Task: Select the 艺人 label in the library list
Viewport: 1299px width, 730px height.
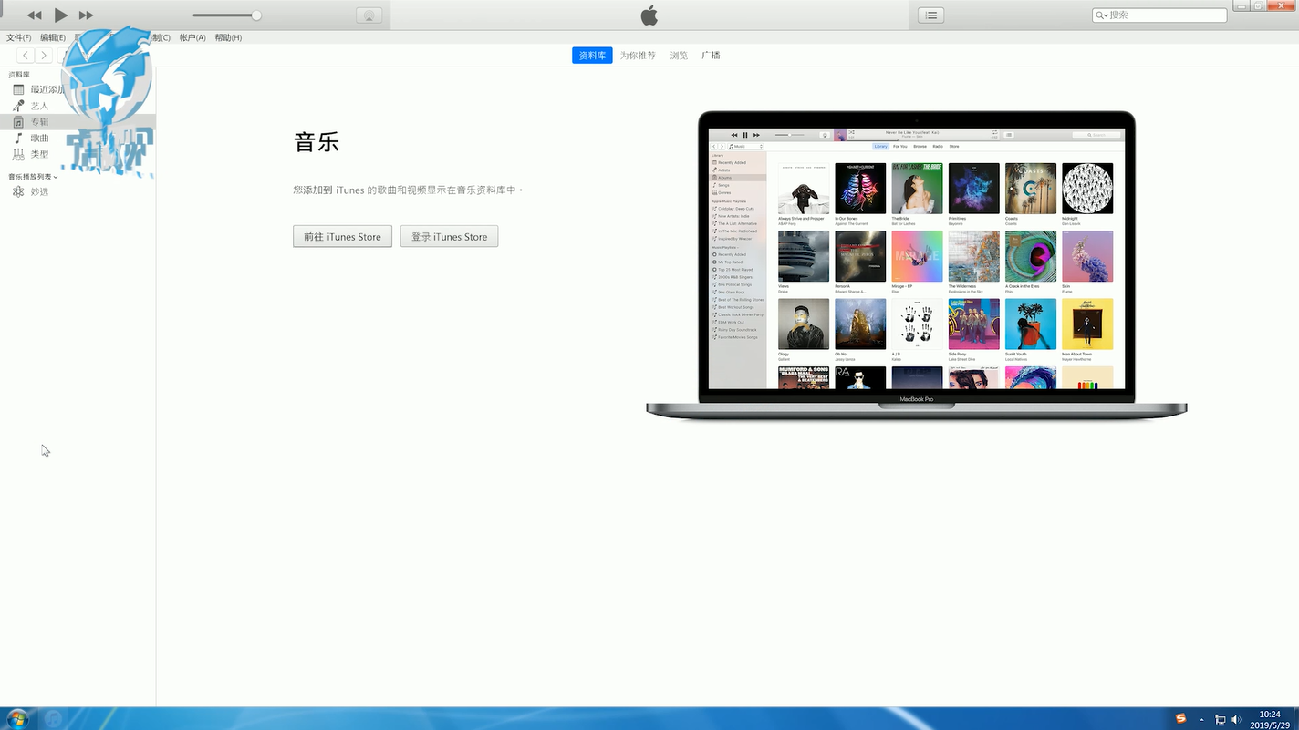Action: tap(39, 106)
